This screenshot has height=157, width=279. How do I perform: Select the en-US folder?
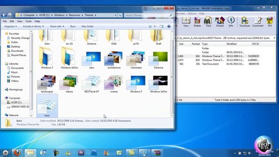point(69,38)
